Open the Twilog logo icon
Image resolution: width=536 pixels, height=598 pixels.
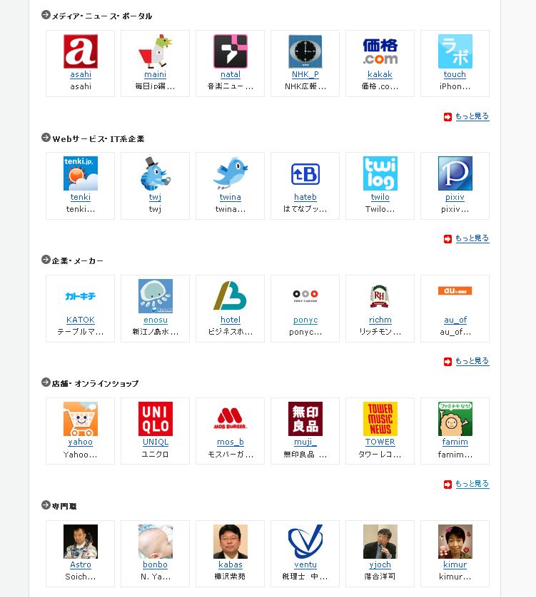380,173
